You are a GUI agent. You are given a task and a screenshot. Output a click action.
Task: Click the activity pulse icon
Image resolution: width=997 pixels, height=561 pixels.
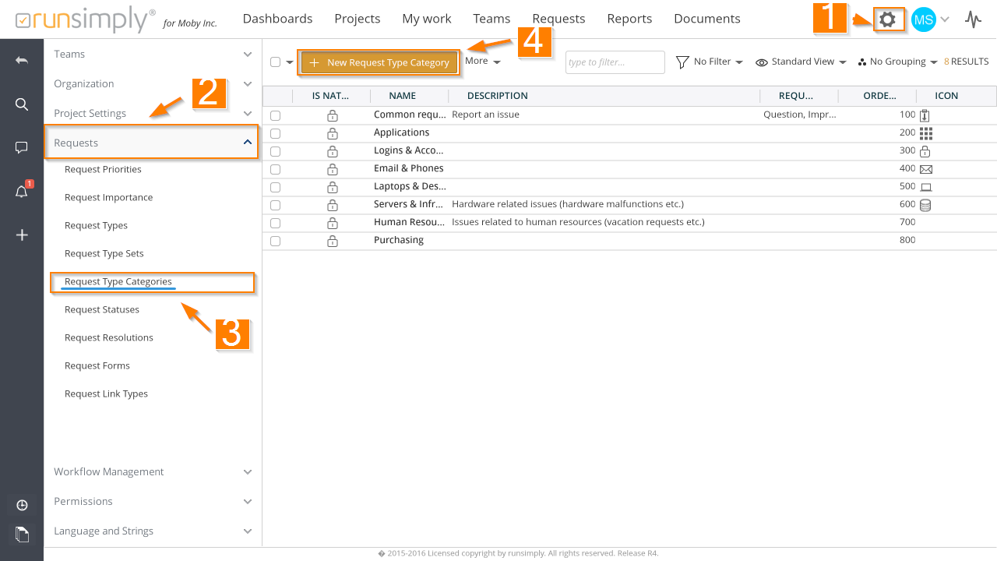(x=973, y=19)
